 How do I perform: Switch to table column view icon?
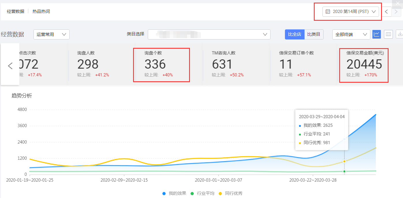coord(388,34)
